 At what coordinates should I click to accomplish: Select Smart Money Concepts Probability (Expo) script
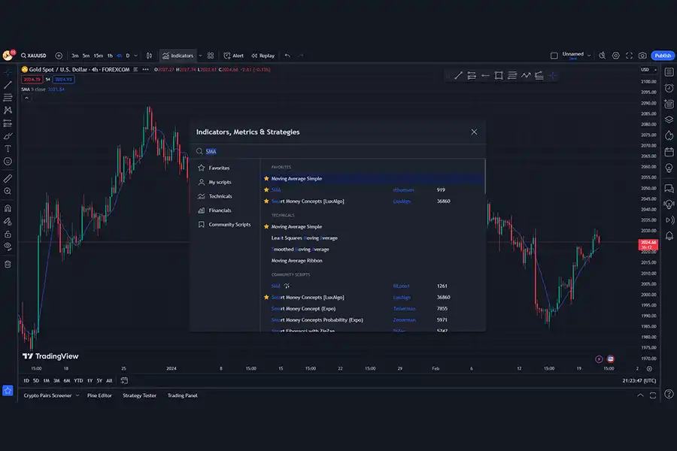point(317,319)
